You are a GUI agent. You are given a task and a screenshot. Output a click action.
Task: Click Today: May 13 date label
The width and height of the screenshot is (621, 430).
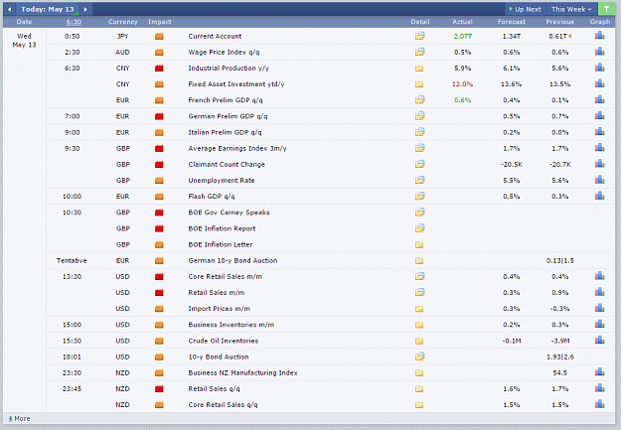tap(48, 9)
